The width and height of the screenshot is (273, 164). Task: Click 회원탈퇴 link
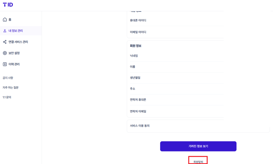click(x=198, y=162)
